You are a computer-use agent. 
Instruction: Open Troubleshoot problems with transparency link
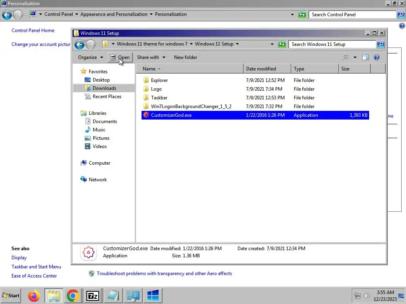click(164, 274)
